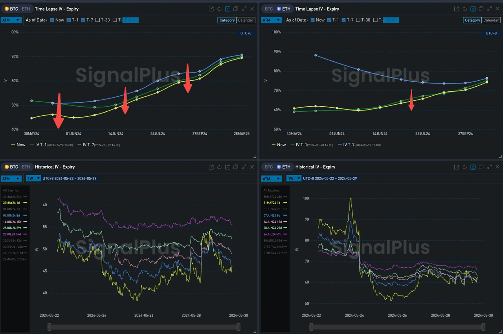Duplicate the ETH Time Lapse IV panel

[x=481, y=8]
